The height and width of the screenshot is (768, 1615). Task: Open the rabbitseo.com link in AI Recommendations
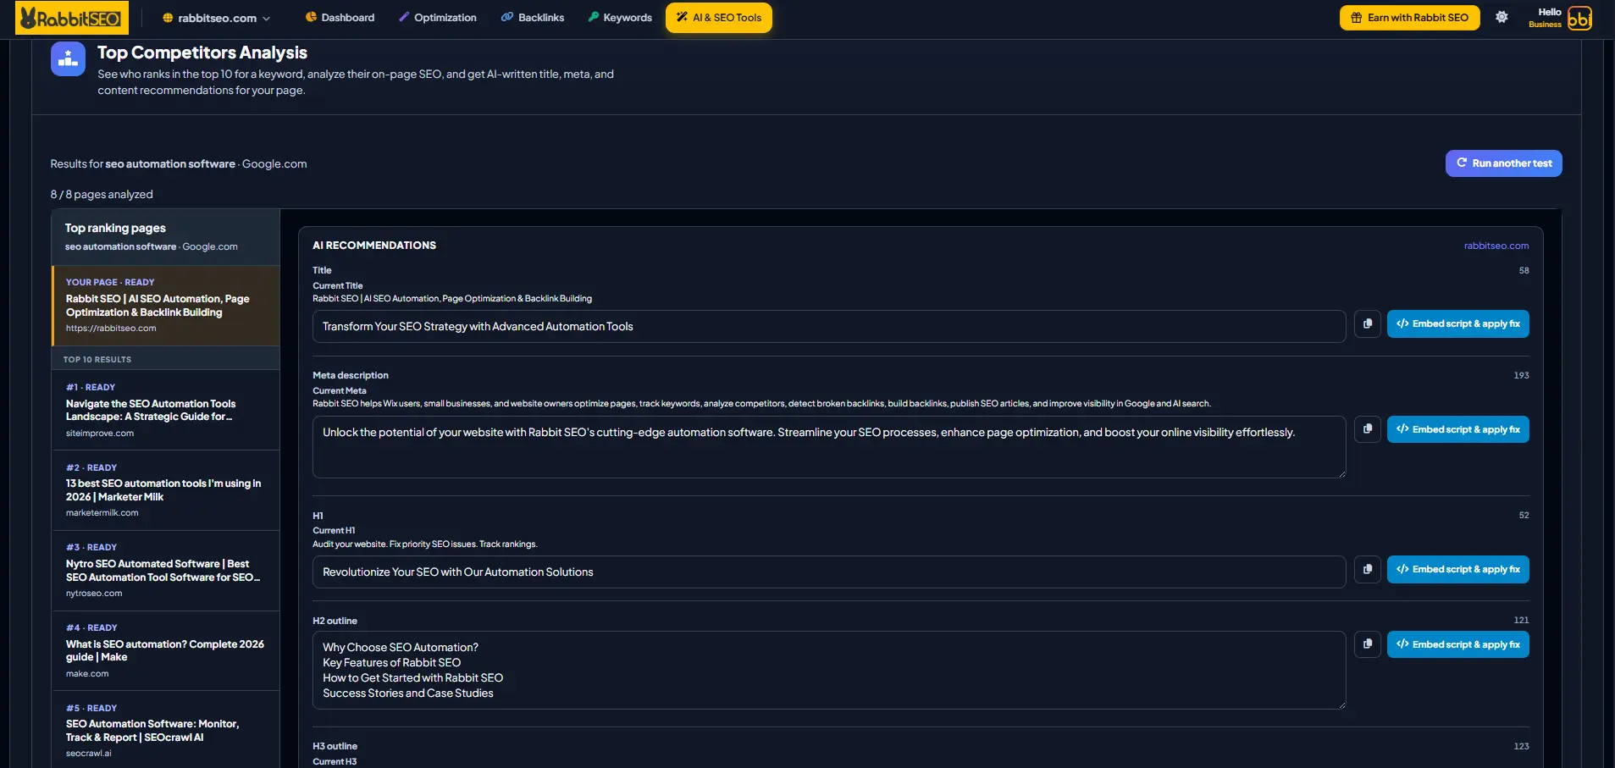(x=1496, y=246)
